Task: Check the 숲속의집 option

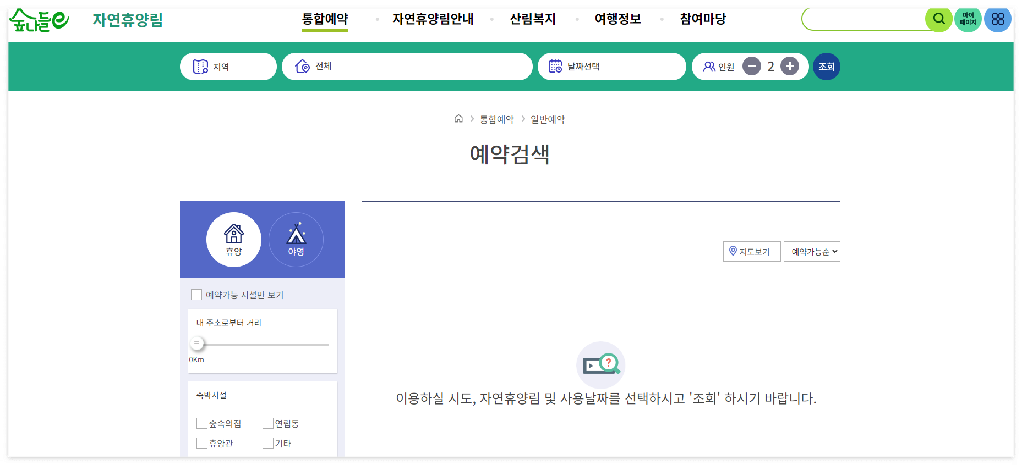Action: click(x=202, y=423)
